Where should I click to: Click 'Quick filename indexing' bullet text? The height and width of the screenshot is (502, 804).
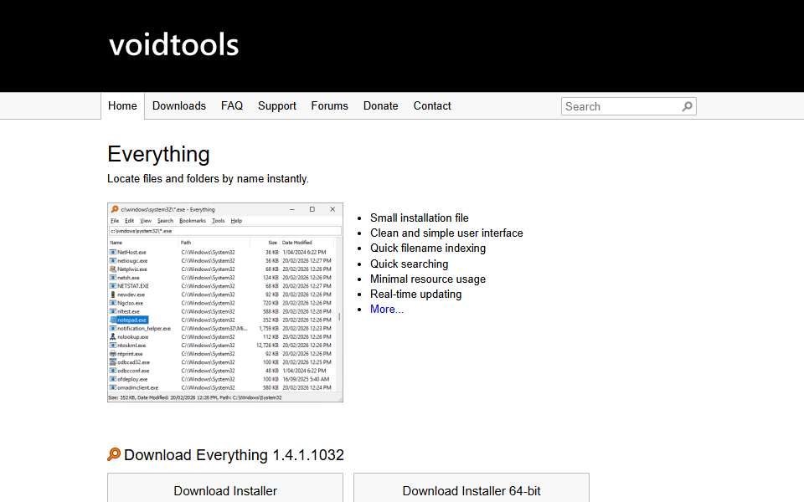click(428, 248)
